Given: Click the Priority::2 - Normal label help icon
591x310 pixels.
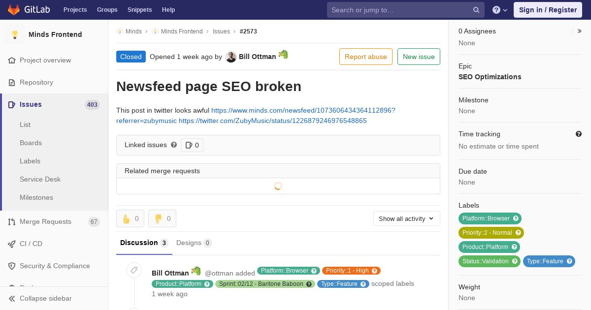Looking at the screenshot, I should pyautogui.click(x=518, y=232).
